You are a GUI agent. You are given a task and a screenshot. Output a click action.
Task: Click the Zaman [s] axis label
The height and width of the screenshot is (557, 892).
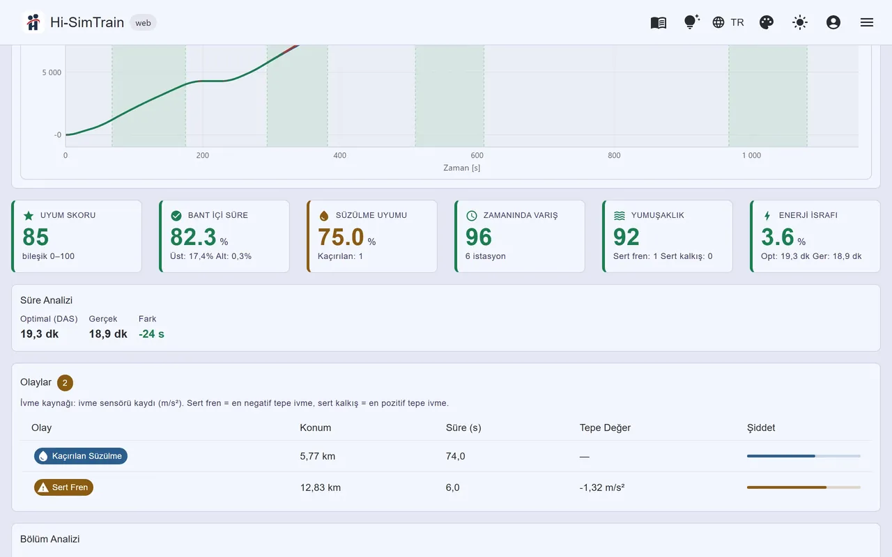[461, 168]
